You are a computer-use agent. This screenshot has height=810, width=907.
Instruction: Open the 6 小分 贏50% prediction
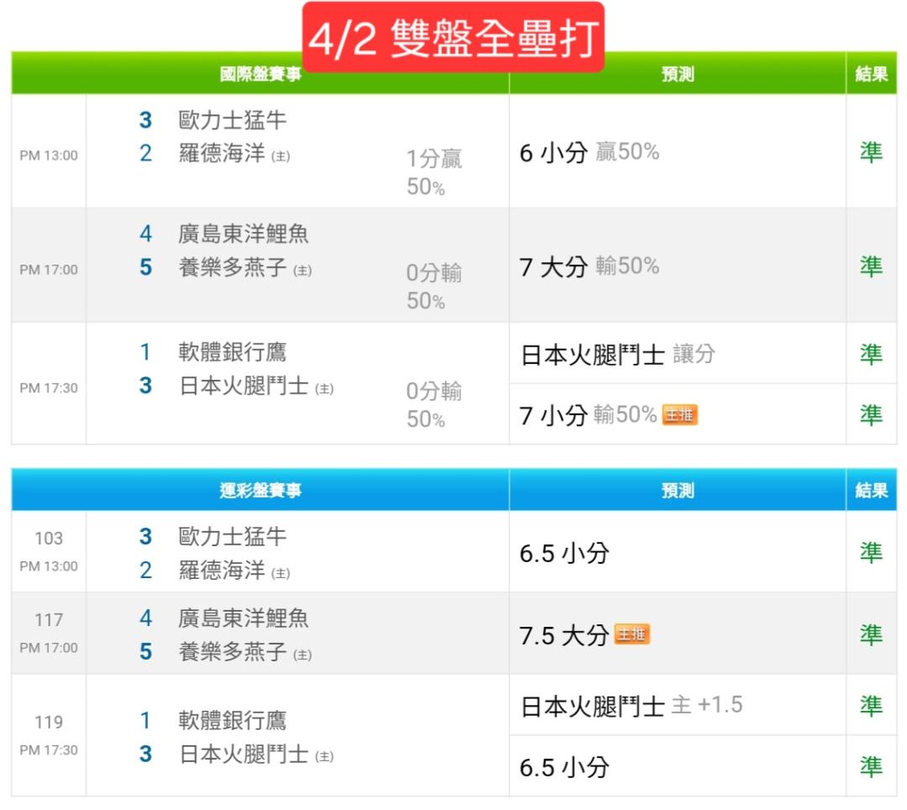[589, 153]
